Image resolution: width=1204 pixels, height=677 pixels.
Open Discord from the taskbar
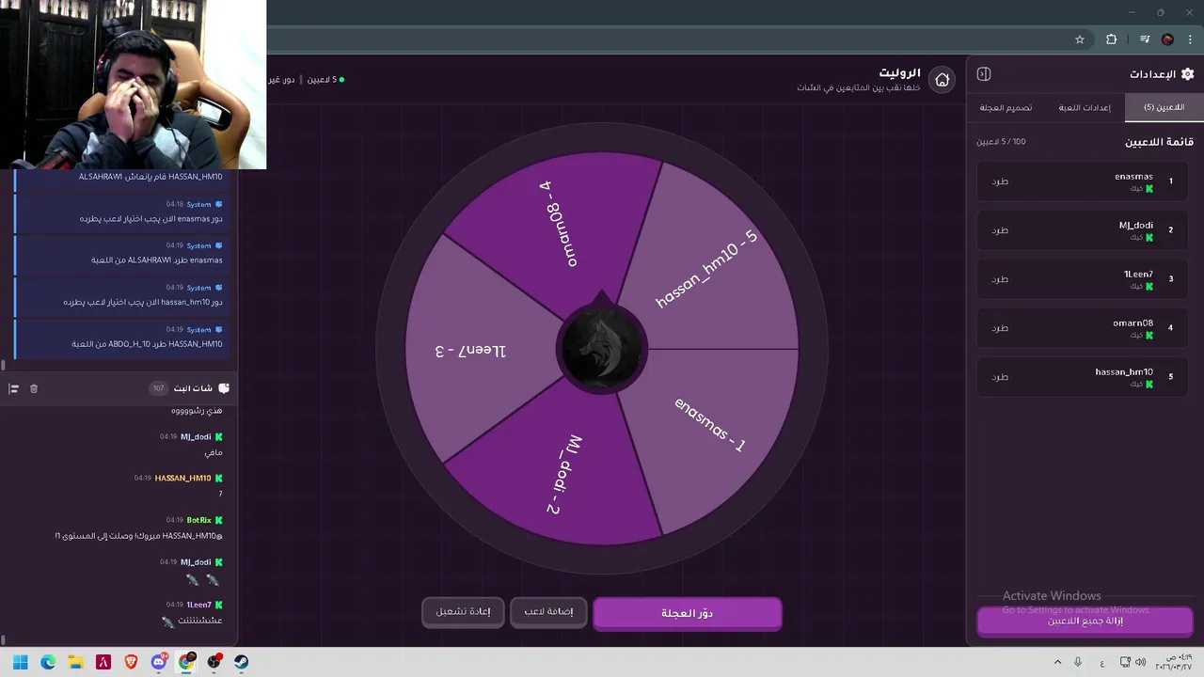click(x=159, y=662)
